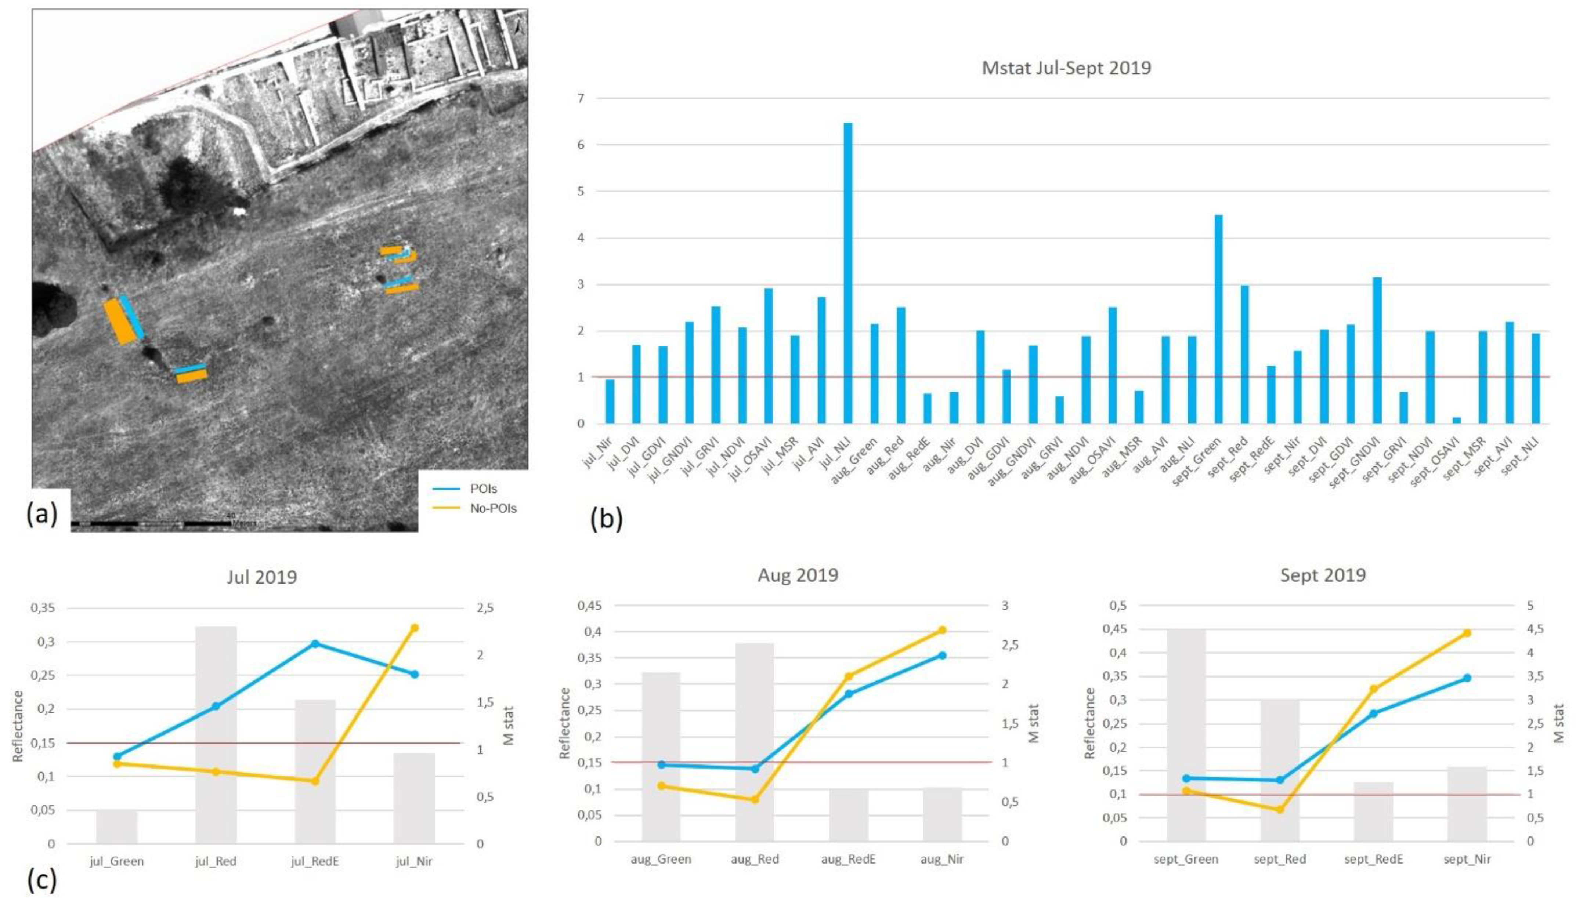Click the large orange rectangle on map
The height and width of the screenshot is (908, 1576).
120,322
